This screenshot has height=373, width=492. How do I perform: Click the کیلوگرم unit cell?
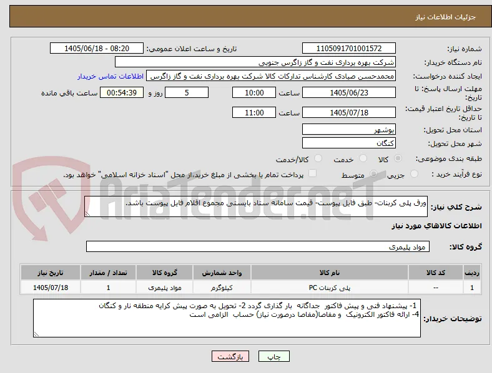[x=222, y=288]
